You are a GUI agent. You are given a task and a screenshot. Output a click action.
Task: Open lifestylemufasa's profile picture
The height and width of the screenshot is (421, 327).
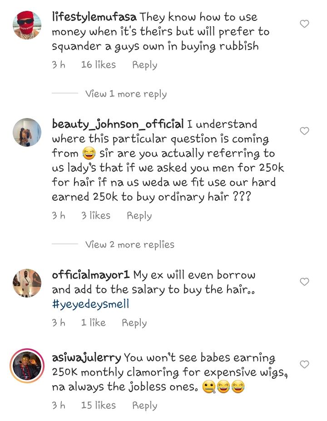[27, 25]
